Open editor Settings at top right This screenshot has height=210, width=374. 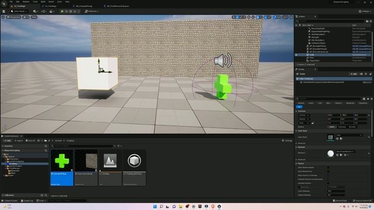pyautogui.click(x=365, y=12)
